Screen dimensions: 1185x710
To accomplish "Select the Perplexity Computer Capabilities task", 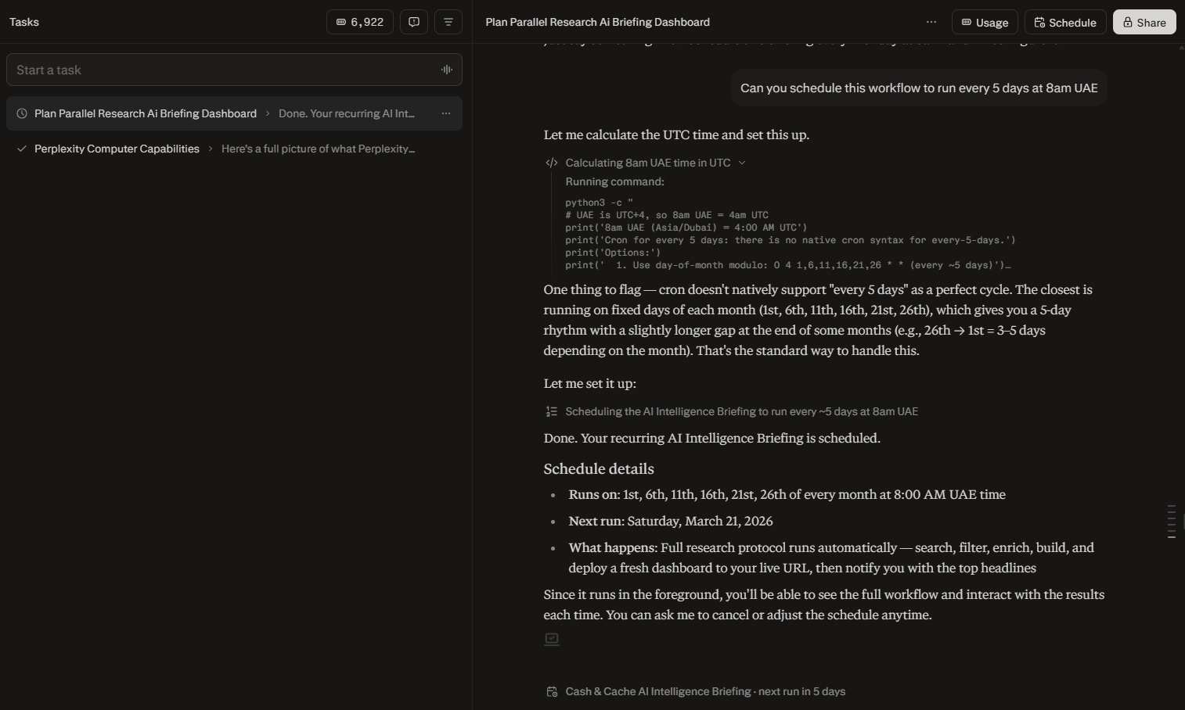I will click(234, 149).
